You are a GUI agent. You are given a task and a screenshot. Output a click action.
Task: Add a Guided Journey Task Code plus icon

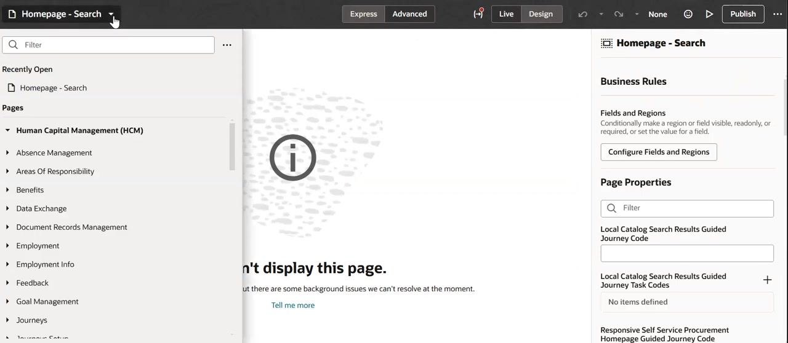(767, 280)
